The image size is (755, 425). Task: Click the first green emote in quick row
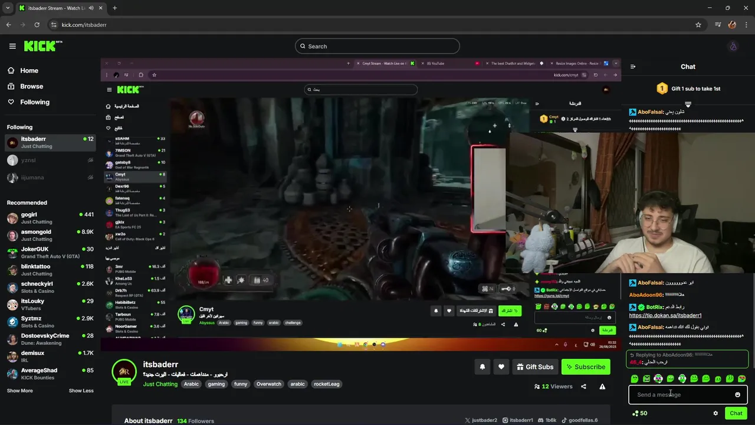tap(635, 378)
